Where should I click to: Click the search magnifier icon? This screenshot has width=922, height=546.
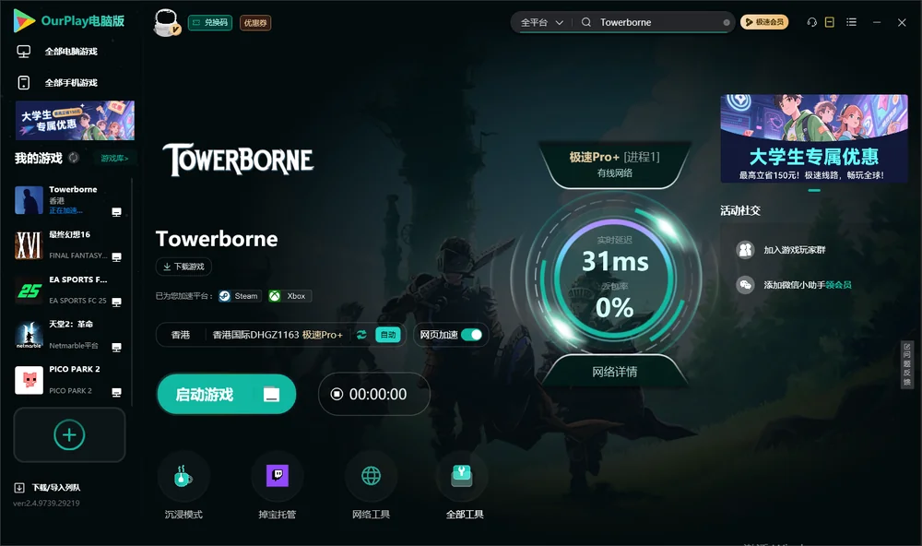point(586,22)
